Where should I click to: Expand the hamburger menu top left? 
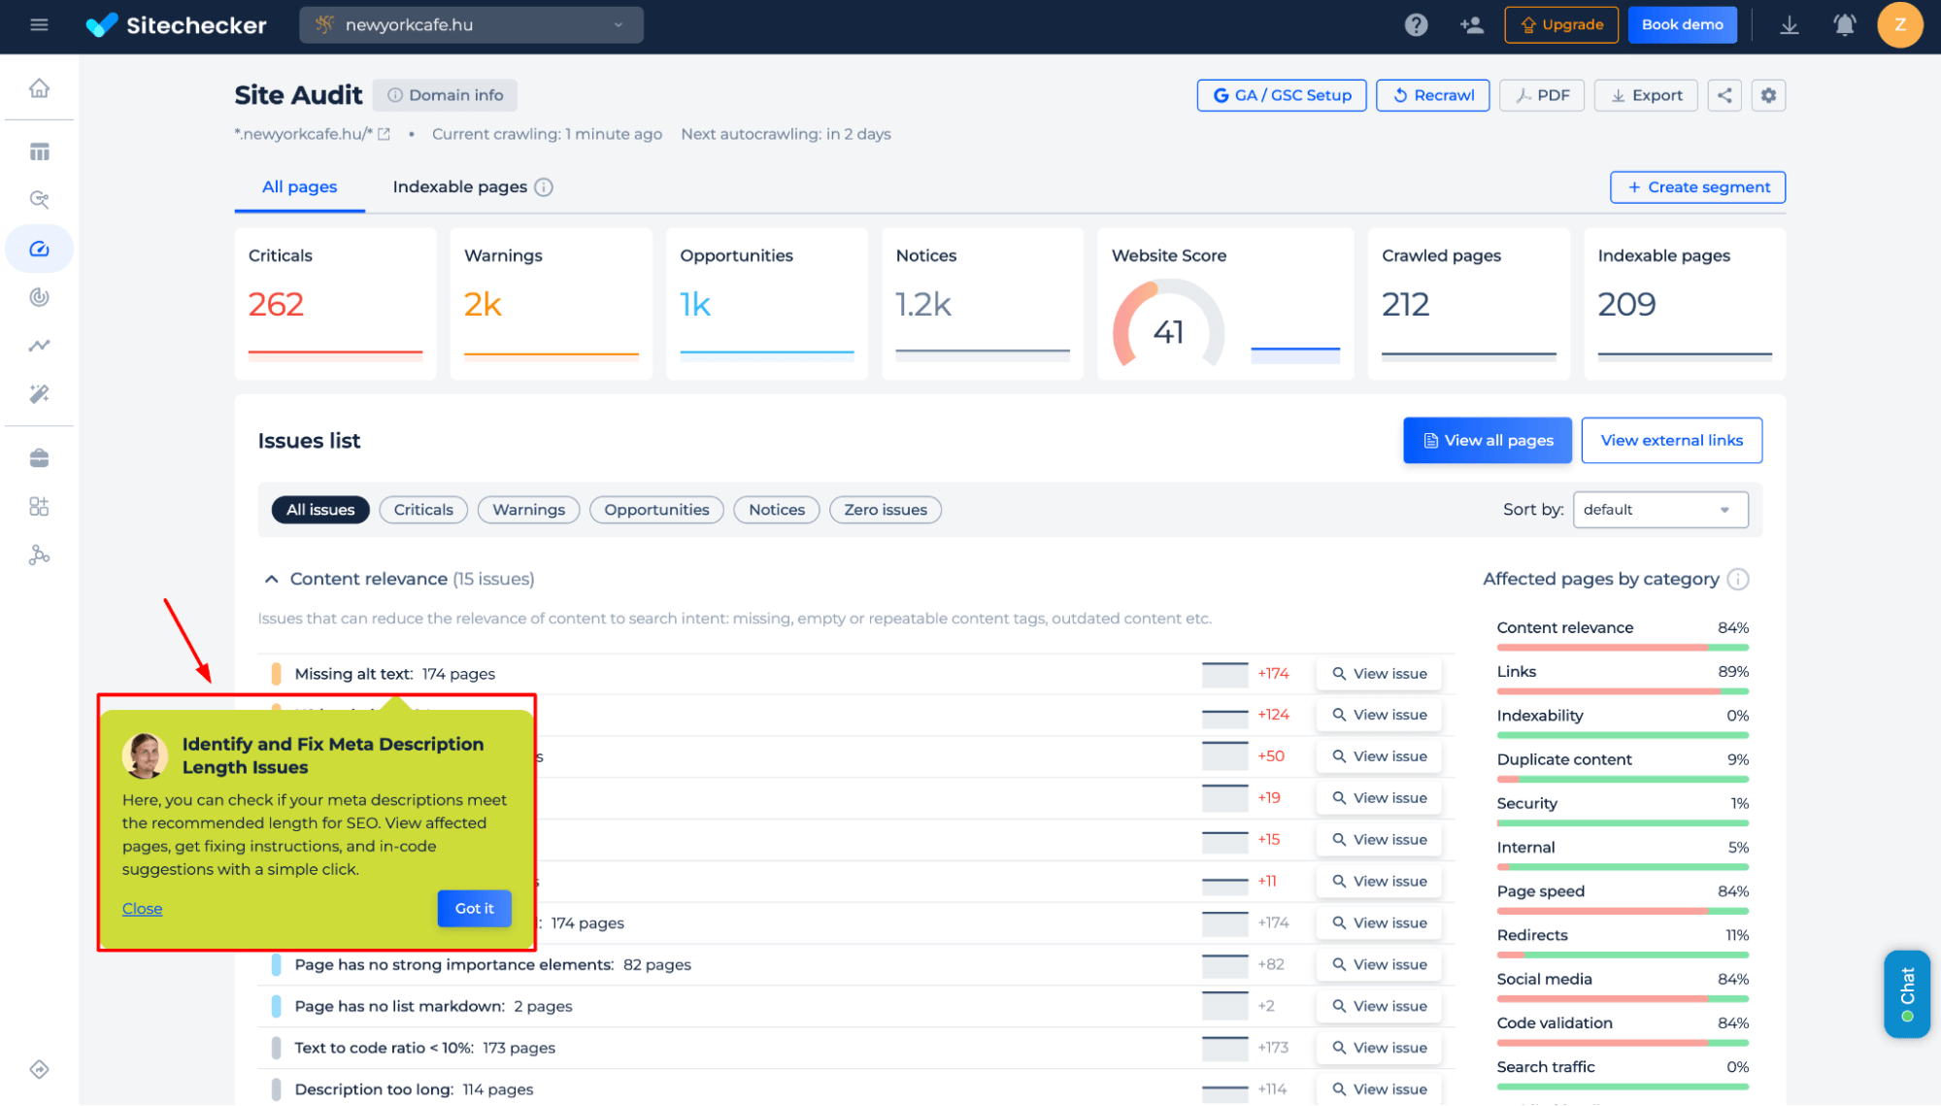39,25
